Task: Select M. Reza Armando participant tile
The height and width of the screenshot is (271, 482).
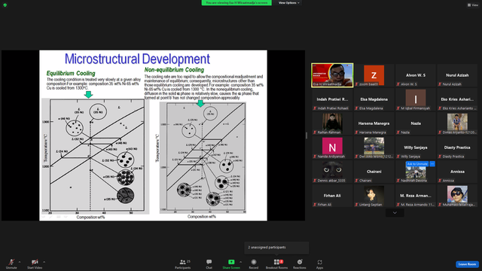Action: [416, 196]
